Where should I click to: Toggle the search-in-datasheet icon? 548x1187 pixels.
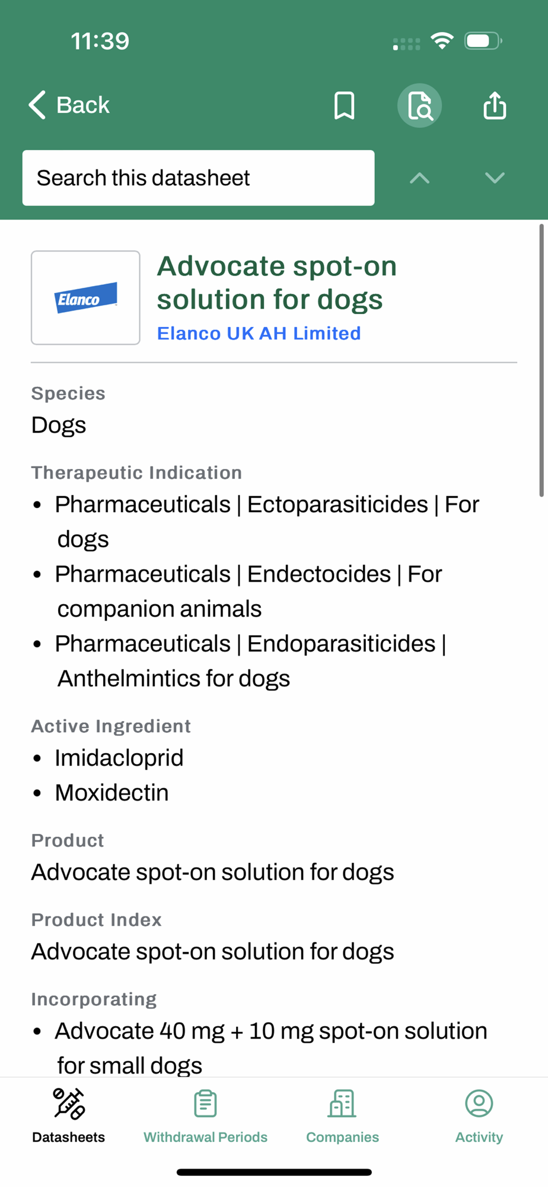click(x=419, y=106)
